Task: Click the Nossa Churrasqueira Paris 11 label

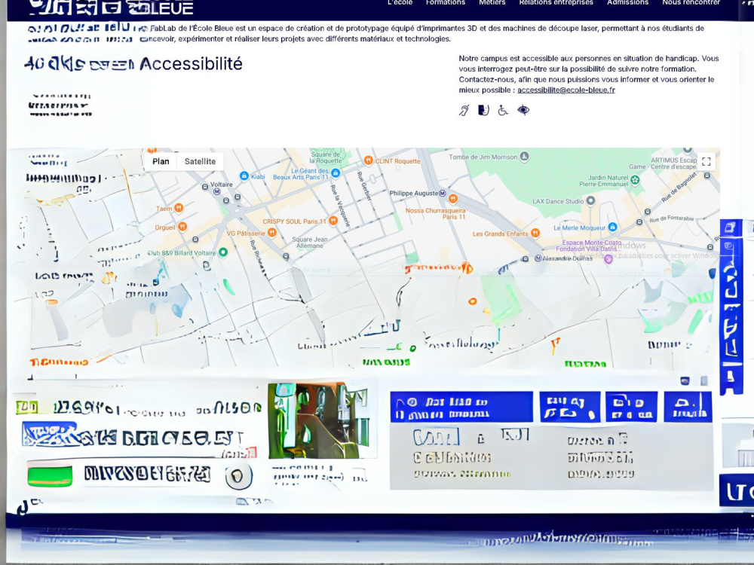Action: [435, 214]
